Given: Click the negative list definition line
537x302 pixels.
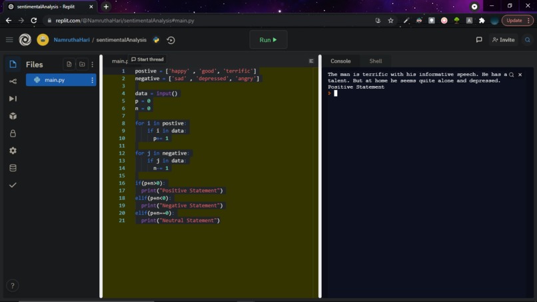Looking at the screenshot, I should [x=197, y=79].
